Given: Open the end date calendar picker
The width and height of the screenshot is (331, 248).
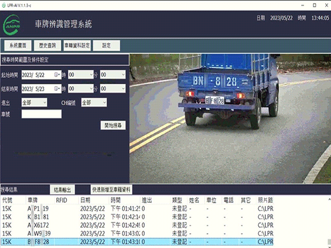Looking at the screenshot, I should coord(57,89).
